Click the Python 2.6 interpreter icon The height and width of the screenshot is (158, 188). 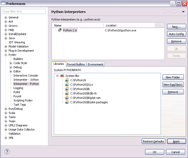tap(60, 30)
